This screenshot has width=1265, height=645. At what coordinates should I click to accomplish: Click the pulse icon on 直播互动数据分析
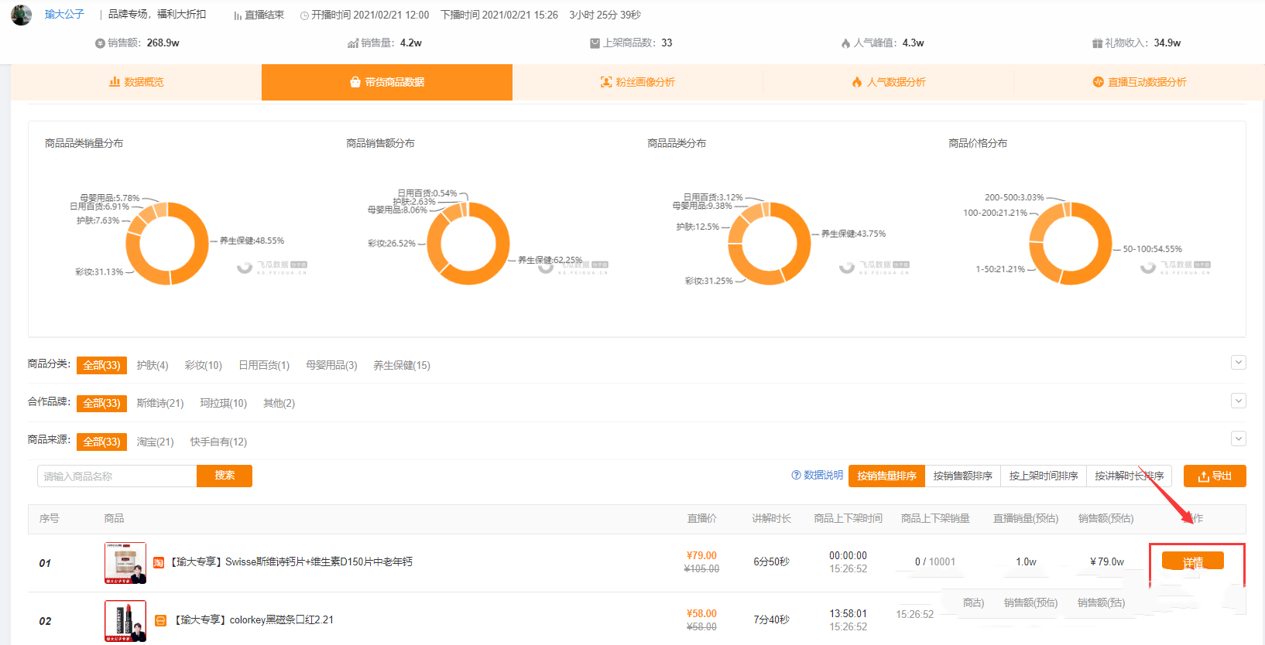[1098, 82]
